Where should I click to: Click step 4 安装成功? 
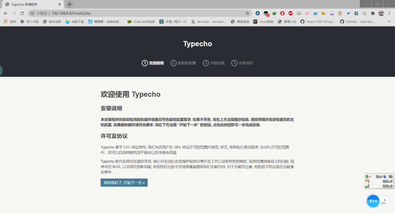click(x=242, y=63)
